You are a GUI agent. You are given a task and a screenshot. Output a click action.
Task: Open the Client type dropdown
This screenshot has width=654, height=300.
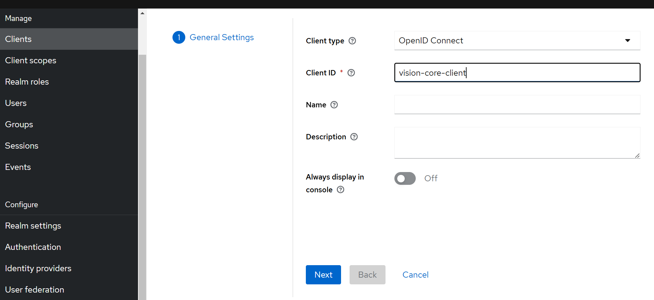point(517,41)
